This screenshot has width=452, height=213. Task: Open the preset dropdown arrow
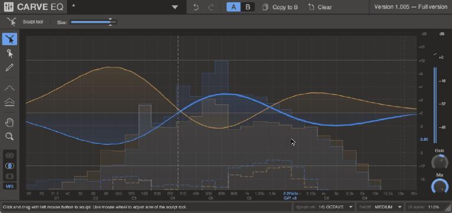tap(175, 7)
